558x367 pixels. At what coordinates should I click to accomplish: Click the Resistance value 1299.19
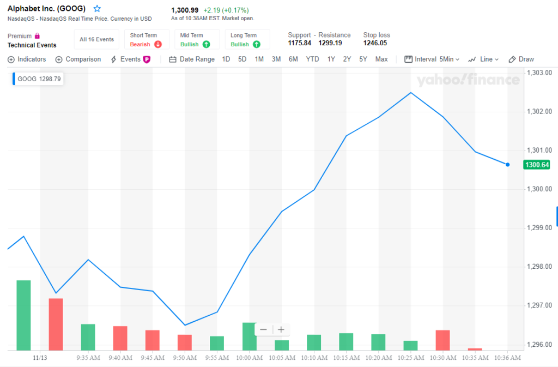(x=330, y=43)
